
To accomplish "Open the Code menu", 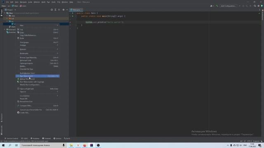I will click(x=30, y=2).
